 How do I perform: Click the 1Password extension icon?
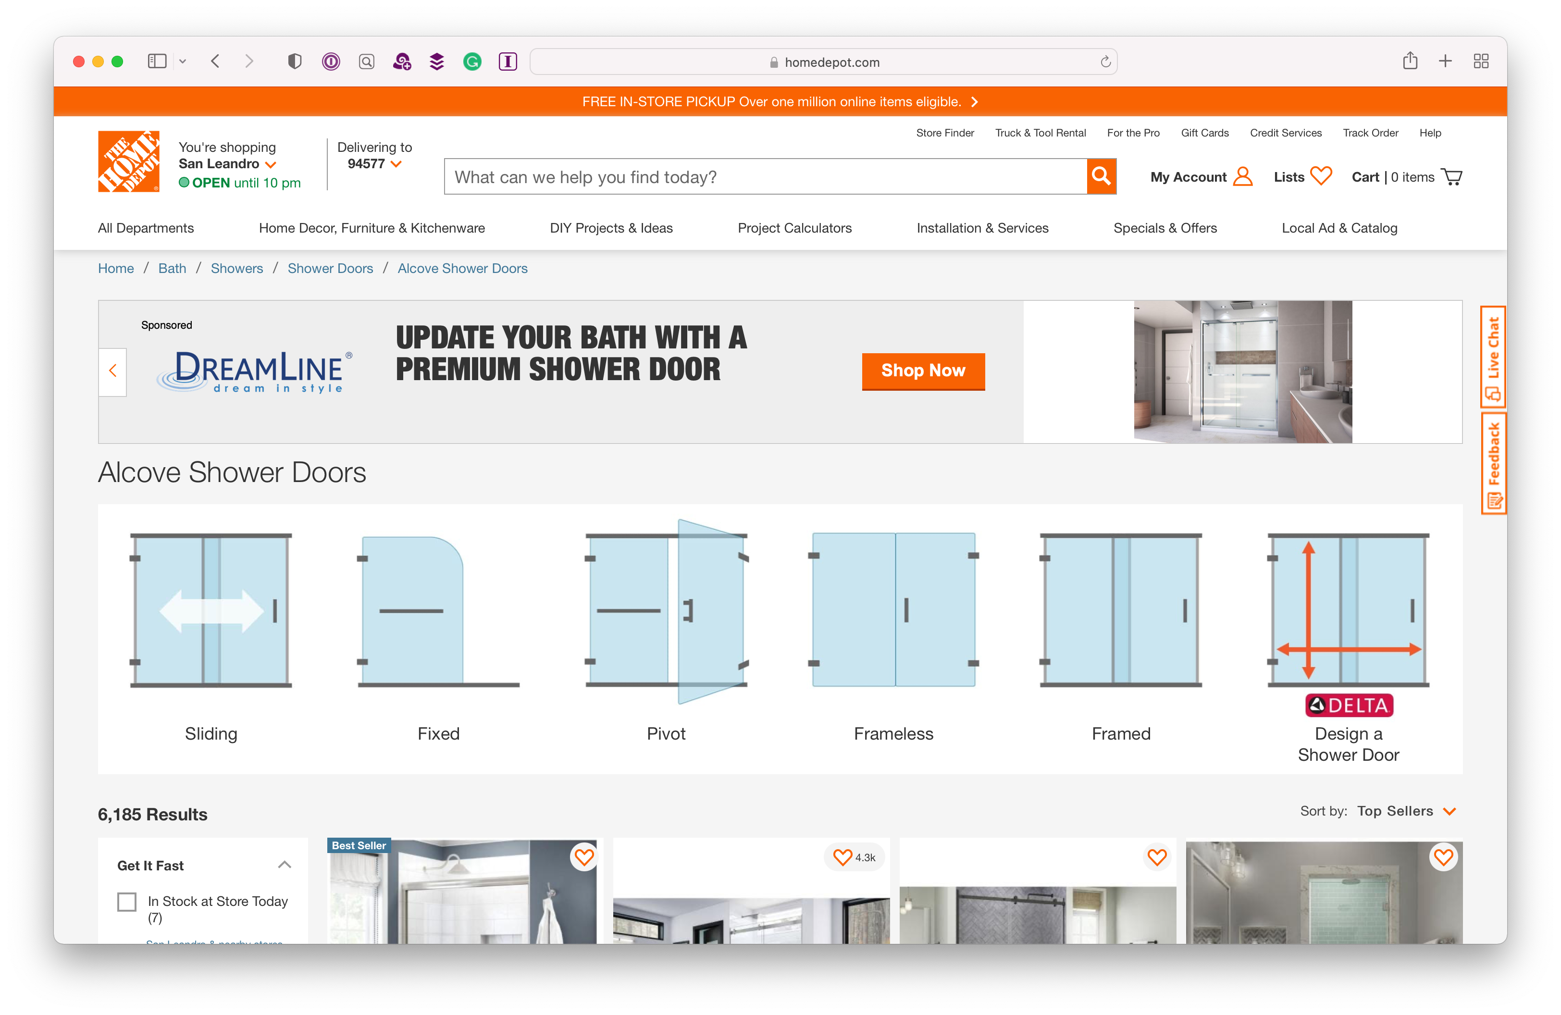[331, 62]
